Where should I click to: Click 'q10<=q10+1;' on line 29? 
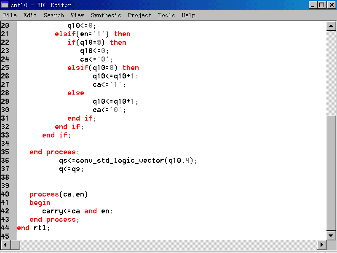pos(115,102)
